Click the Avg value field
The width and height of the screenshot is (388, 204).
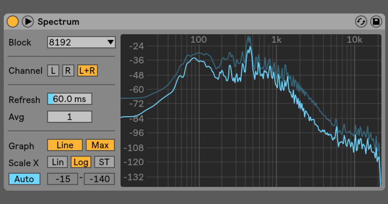click(x=70, y=117)
